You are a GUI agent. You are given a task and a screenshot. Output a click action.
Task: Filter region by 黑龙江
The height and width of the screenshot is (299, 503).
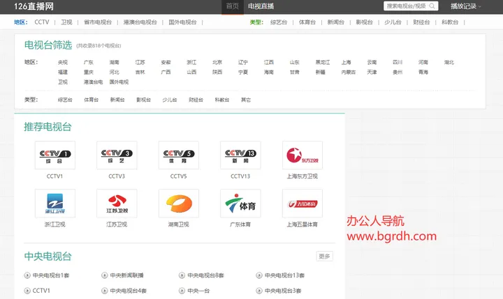click(x=323, y=63)
